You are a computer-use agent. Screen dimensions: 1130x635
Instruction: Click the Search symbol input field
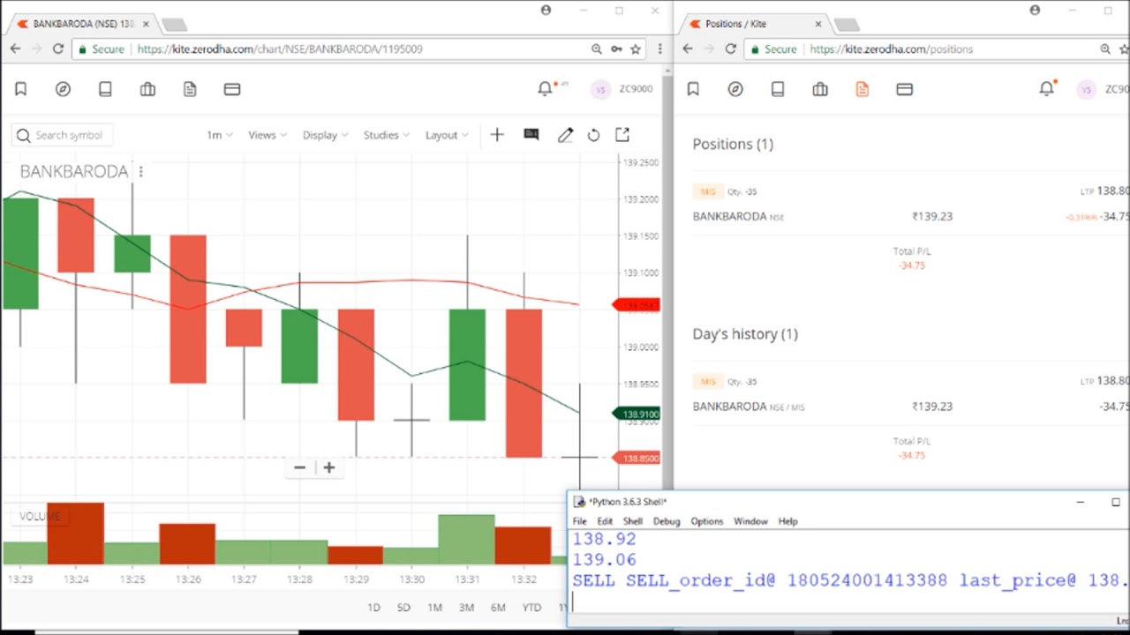(62, 135)
